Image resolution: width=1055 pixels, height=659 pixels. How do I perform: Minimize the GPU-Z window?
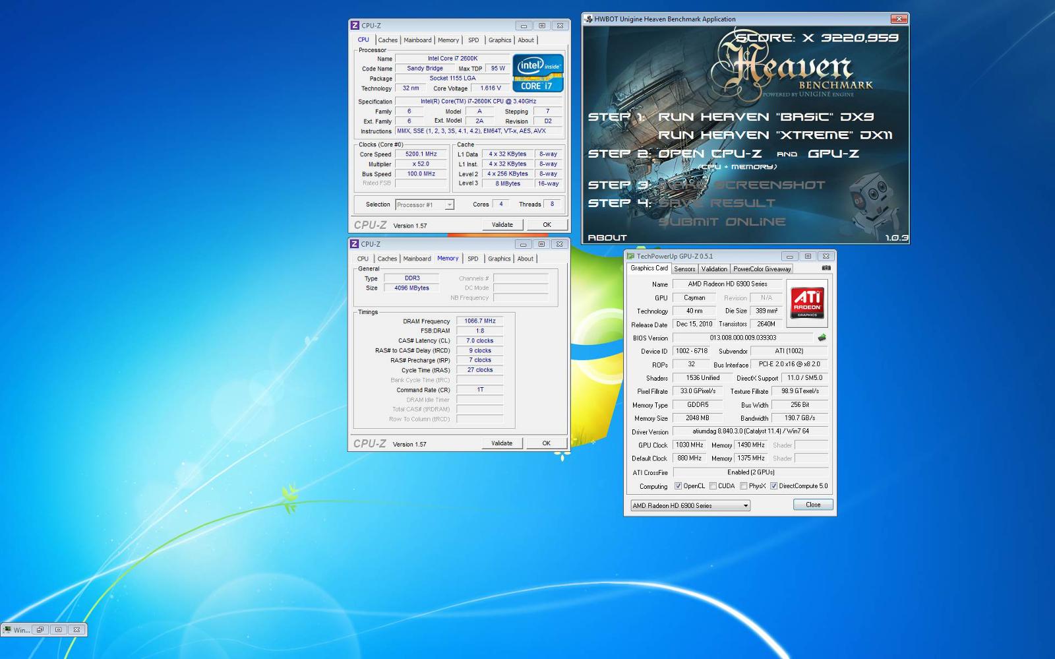pos(789,256)
